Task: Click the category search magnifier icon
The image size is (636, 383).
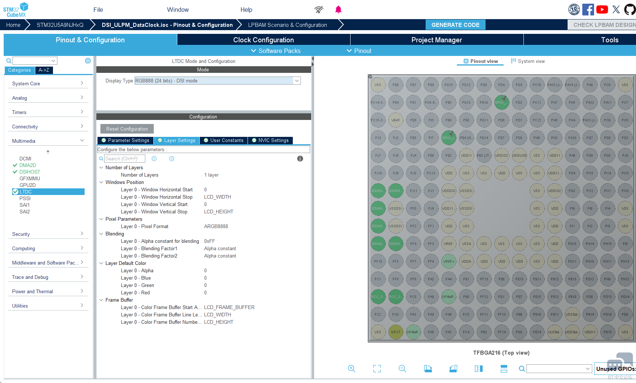Action: click(x=9, y=61)
